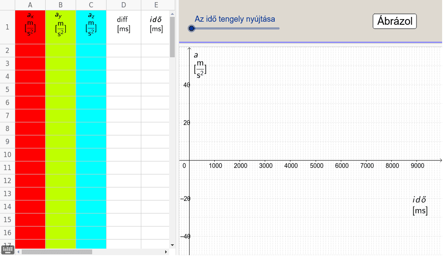
Task: Click the diff [ms] header cell
Action: click(123, 27)
